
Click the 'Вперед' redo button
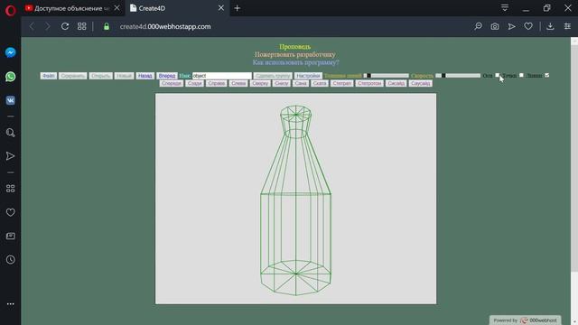pos(167,76)
